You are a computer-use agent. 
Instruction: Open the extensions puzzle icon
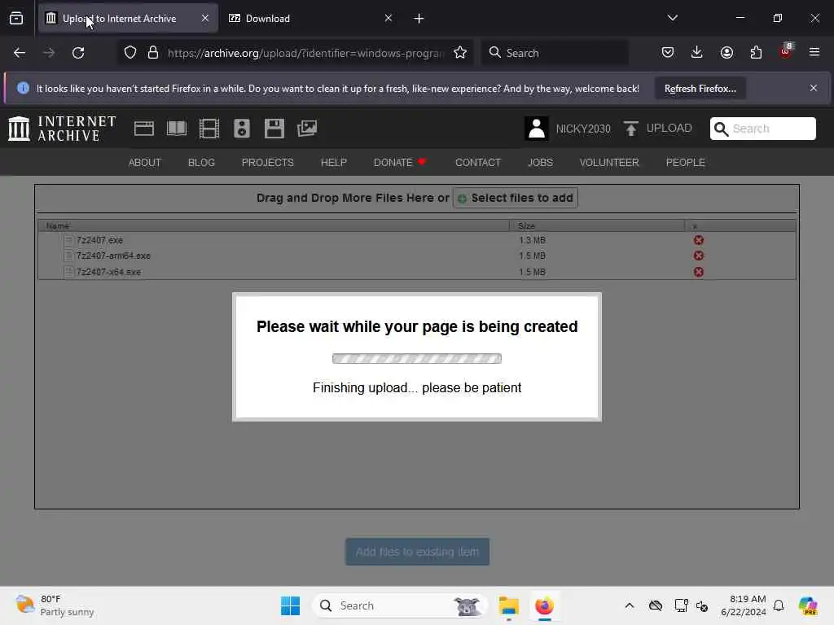coord(756,53)
